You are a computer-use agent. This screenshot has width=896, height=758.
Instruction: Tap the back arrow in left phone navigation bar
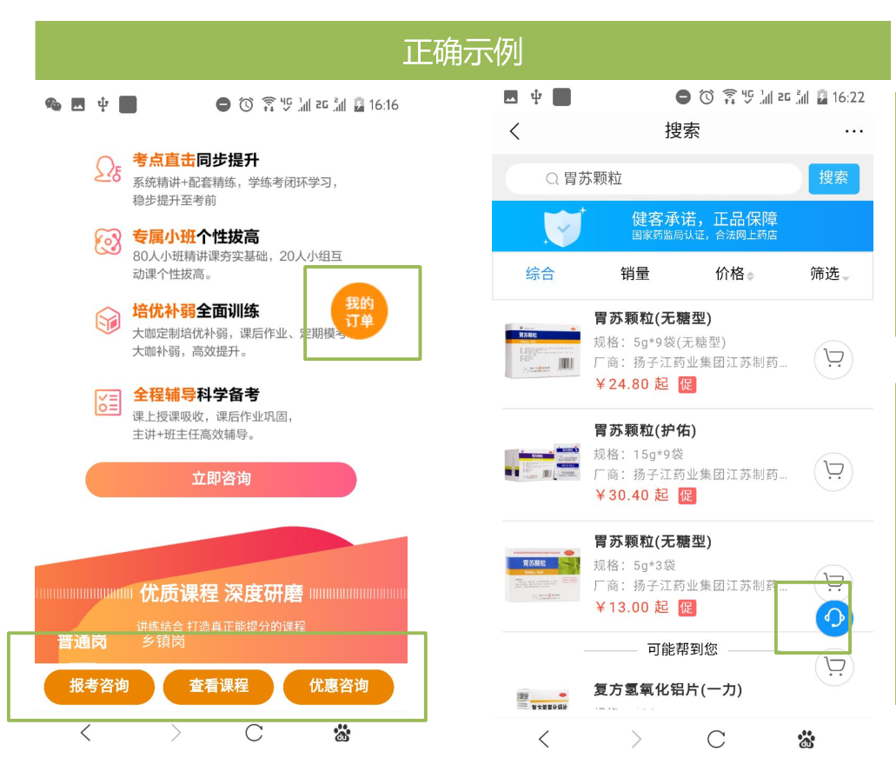point(86,733)
